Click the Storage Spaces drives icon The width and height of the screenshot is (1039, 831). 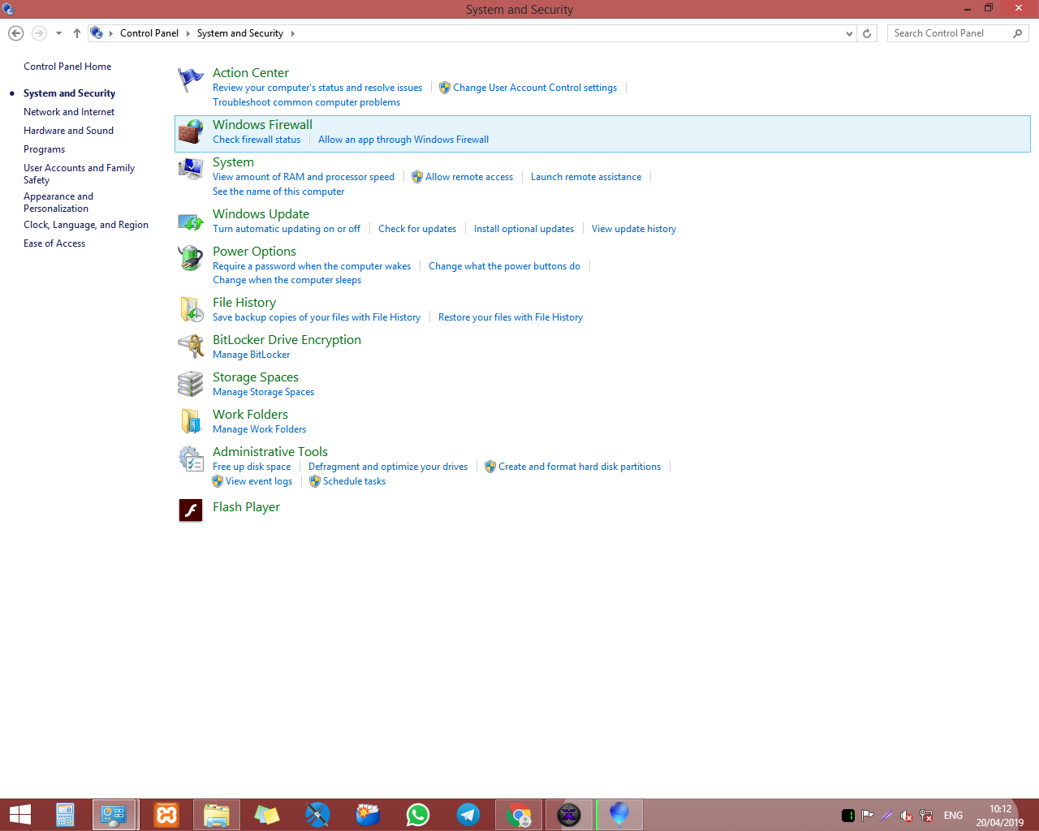coord(191,384)
